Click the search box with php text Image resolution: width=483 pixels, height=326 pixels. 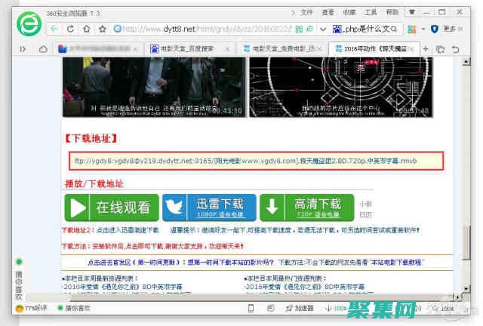coord(365,29)
